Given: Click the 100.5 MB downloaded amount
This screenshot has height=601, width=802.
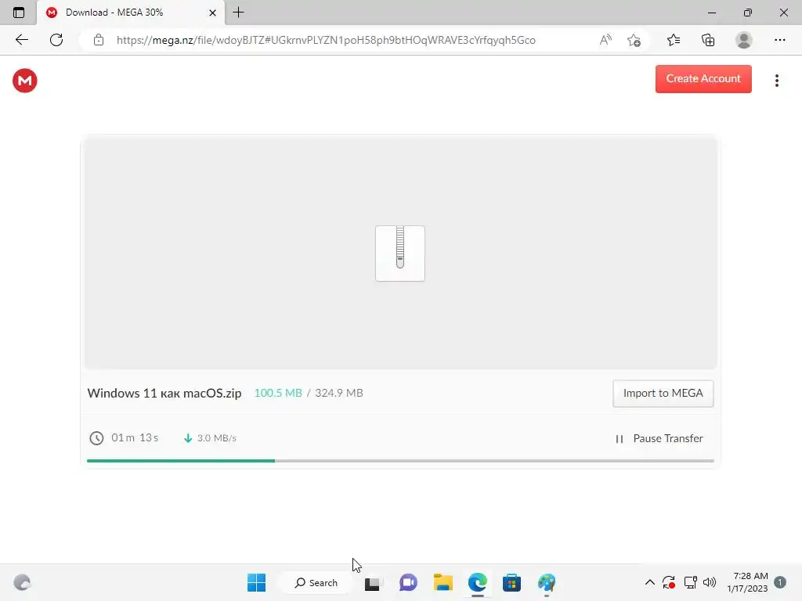Looking at the screenshot, I should pyautogui.click(x=278, y=393).
